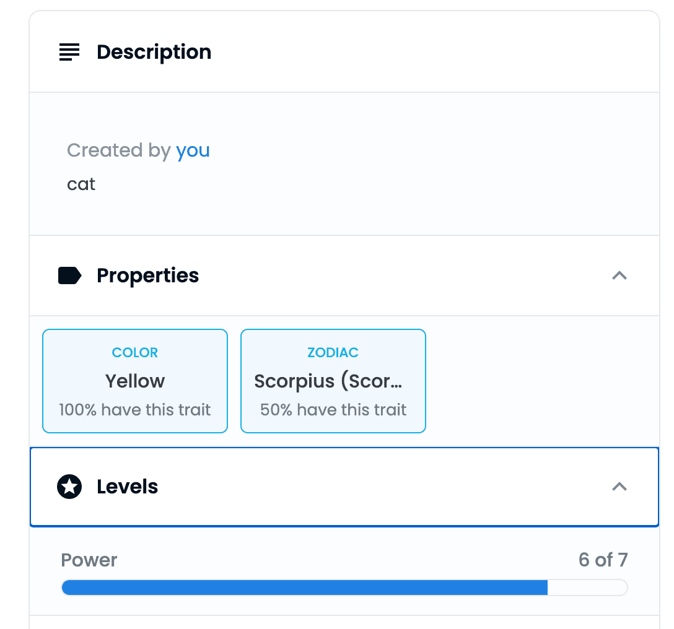Click the Power level progress bar
The height and width of the screenshot is (629, 674).
pyautogui.click(x=344, y=588)
